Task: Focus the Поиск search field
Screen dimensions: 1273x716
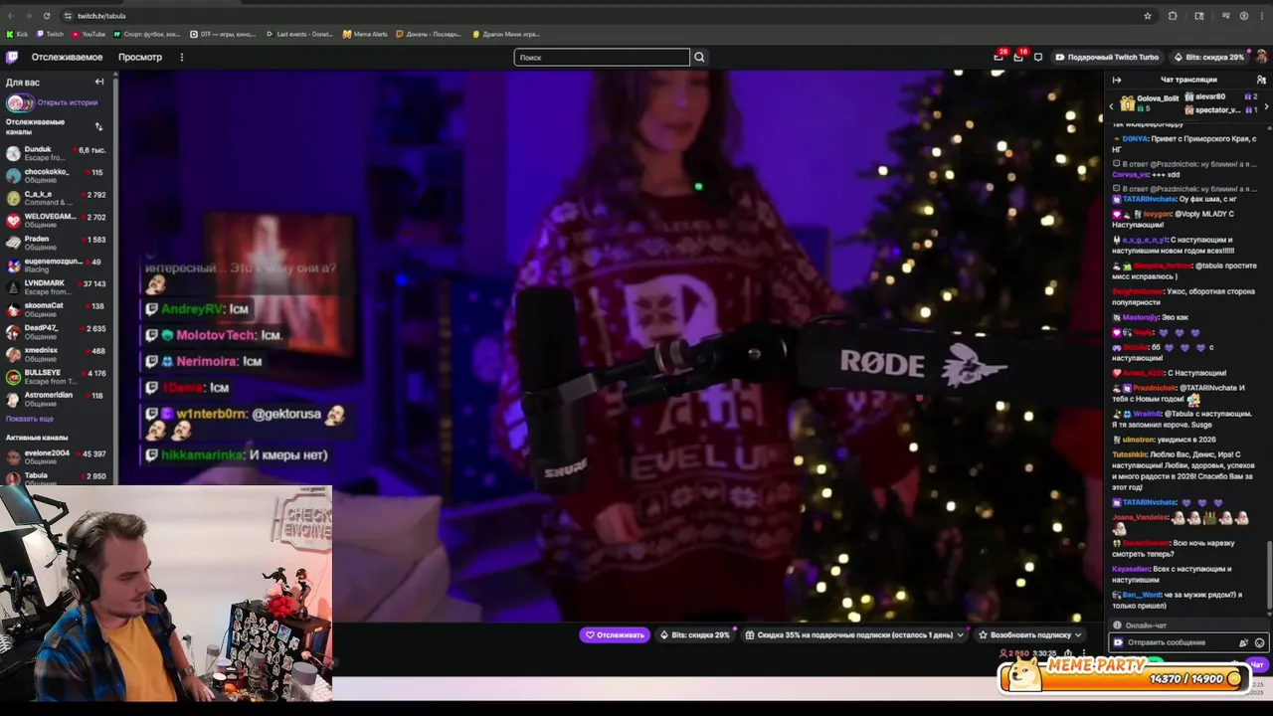Action: click(602, 57)
